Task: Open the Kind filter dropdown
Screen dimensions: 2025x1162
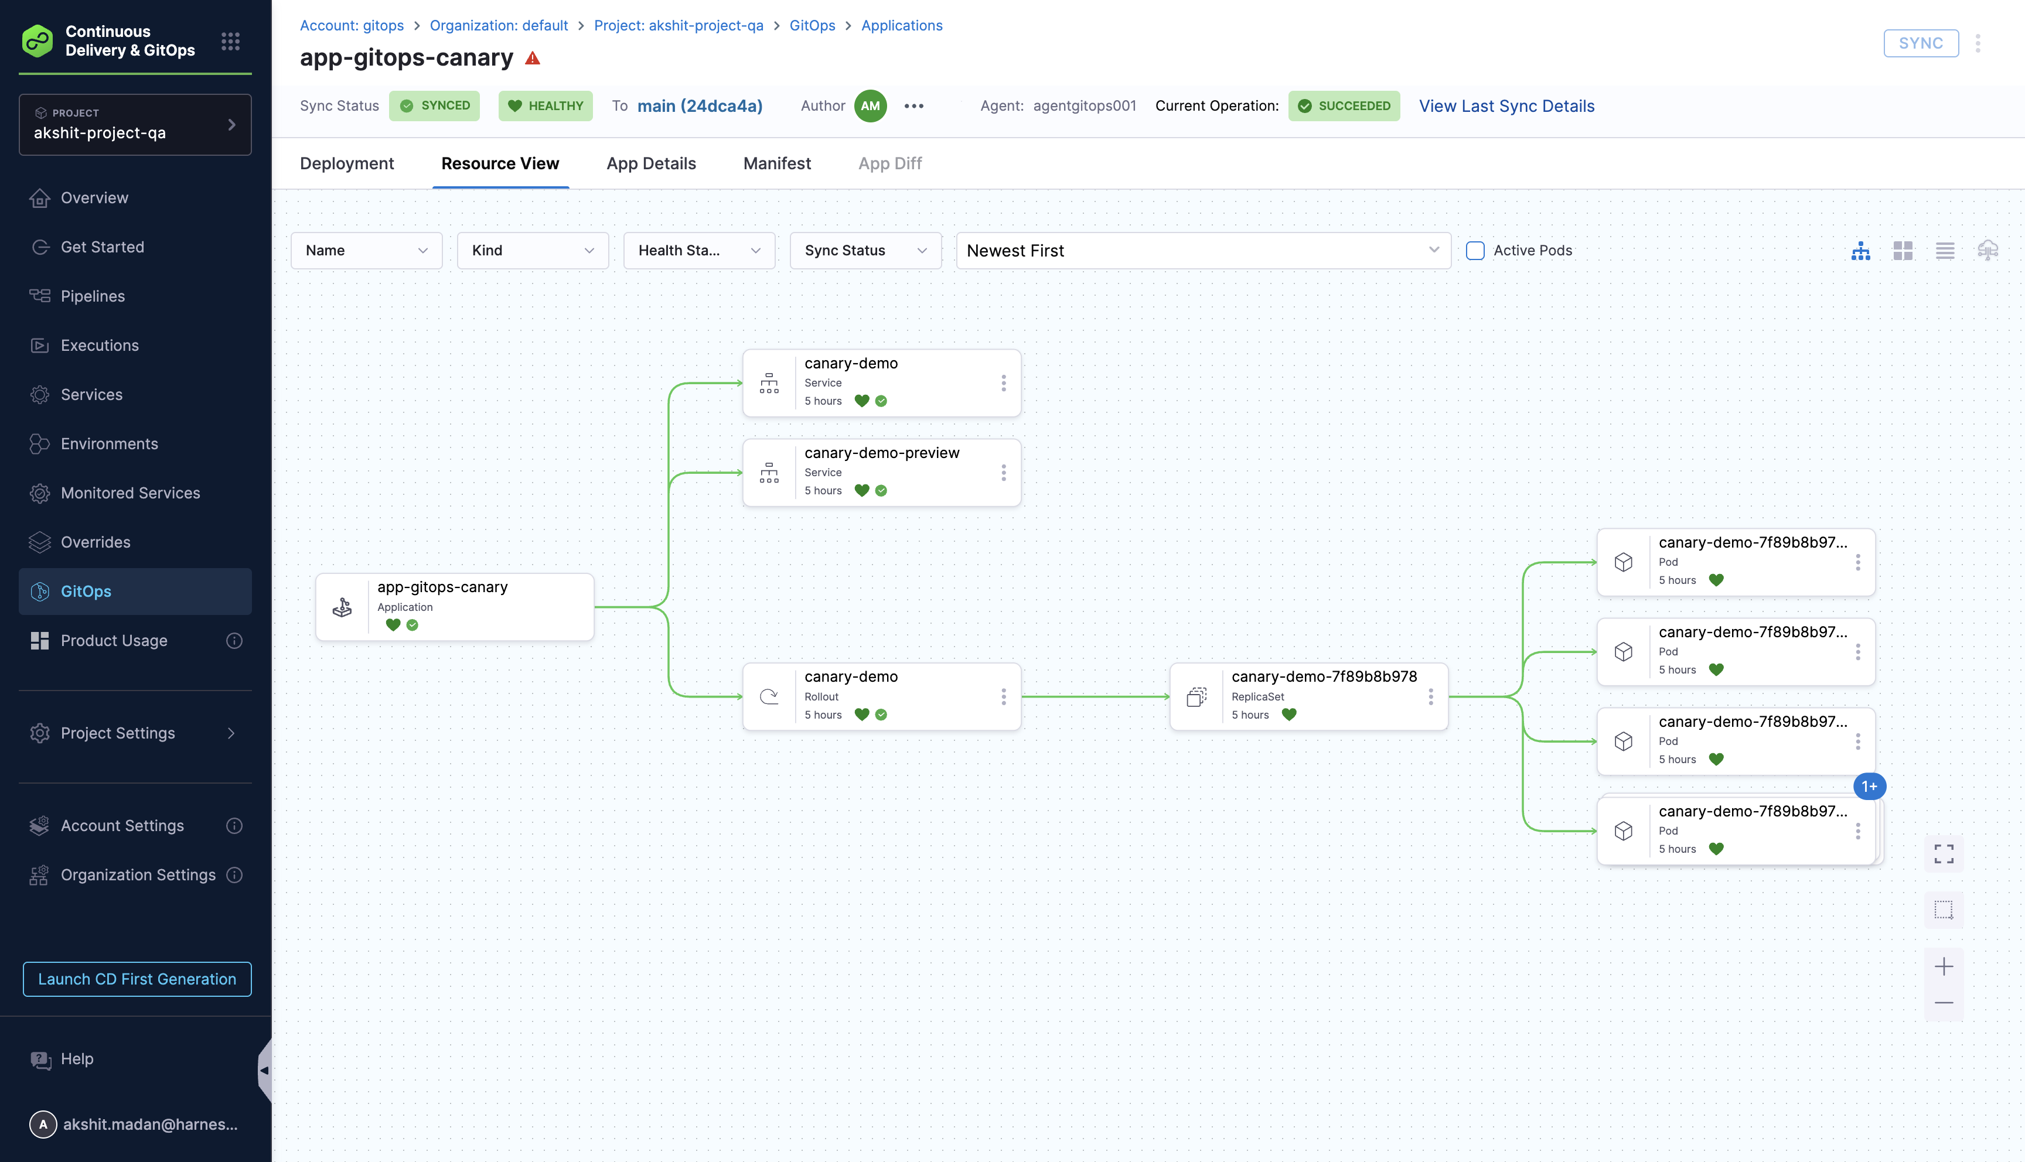Action: (x=531, y=250)
